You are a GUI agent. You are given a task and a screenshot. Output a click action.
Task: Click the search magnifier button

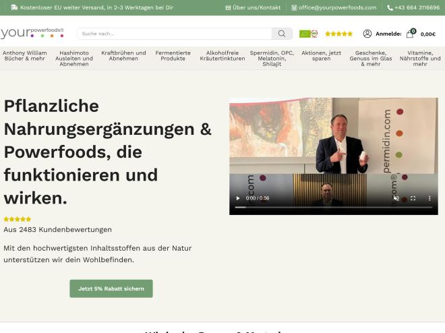pyautogui.click(x=282, y=34)
